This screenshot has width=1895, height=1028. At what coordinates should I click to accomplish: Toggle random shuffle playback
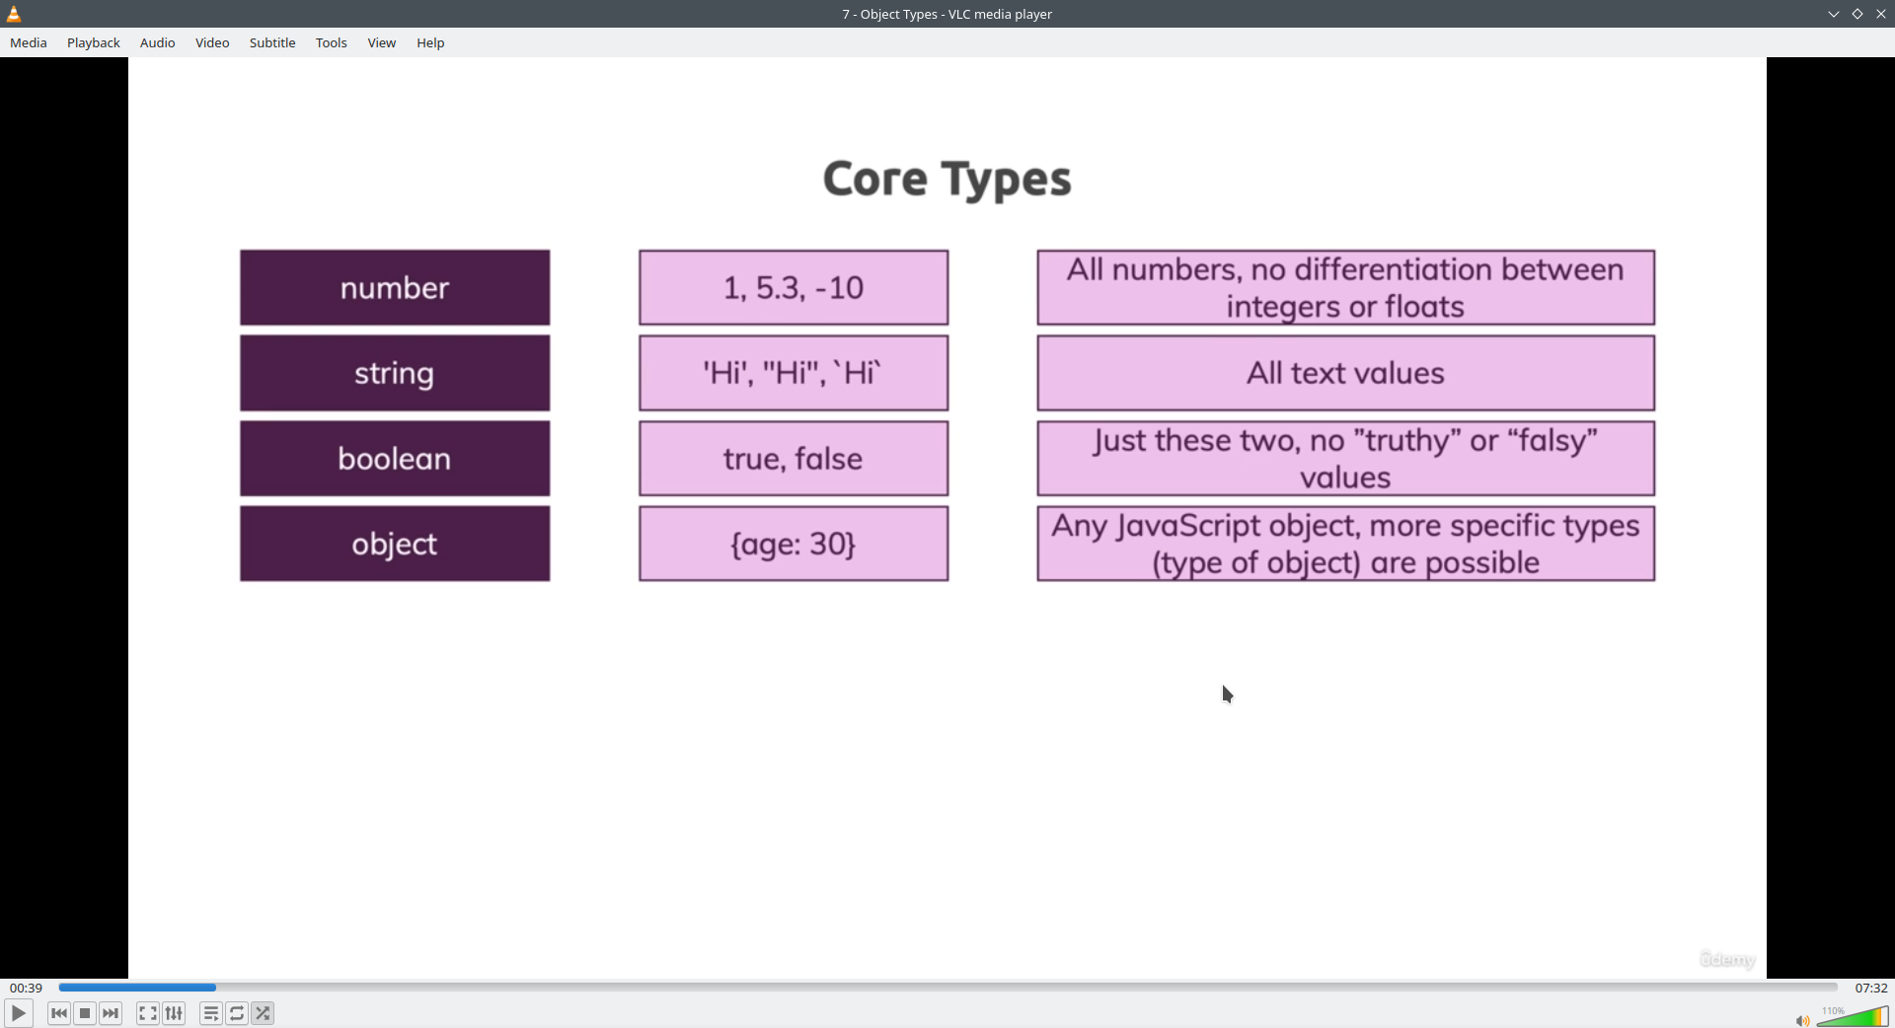(263, 1013)
